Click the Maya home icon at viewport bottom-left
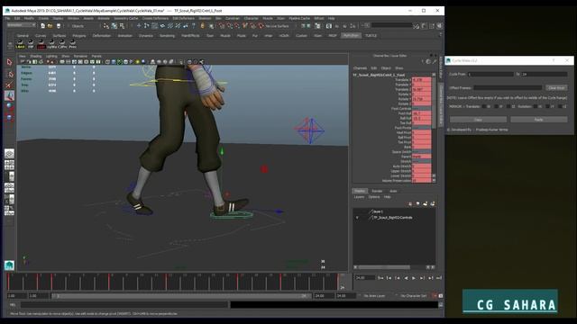The image size is (577, 324). tap(10, 265)
